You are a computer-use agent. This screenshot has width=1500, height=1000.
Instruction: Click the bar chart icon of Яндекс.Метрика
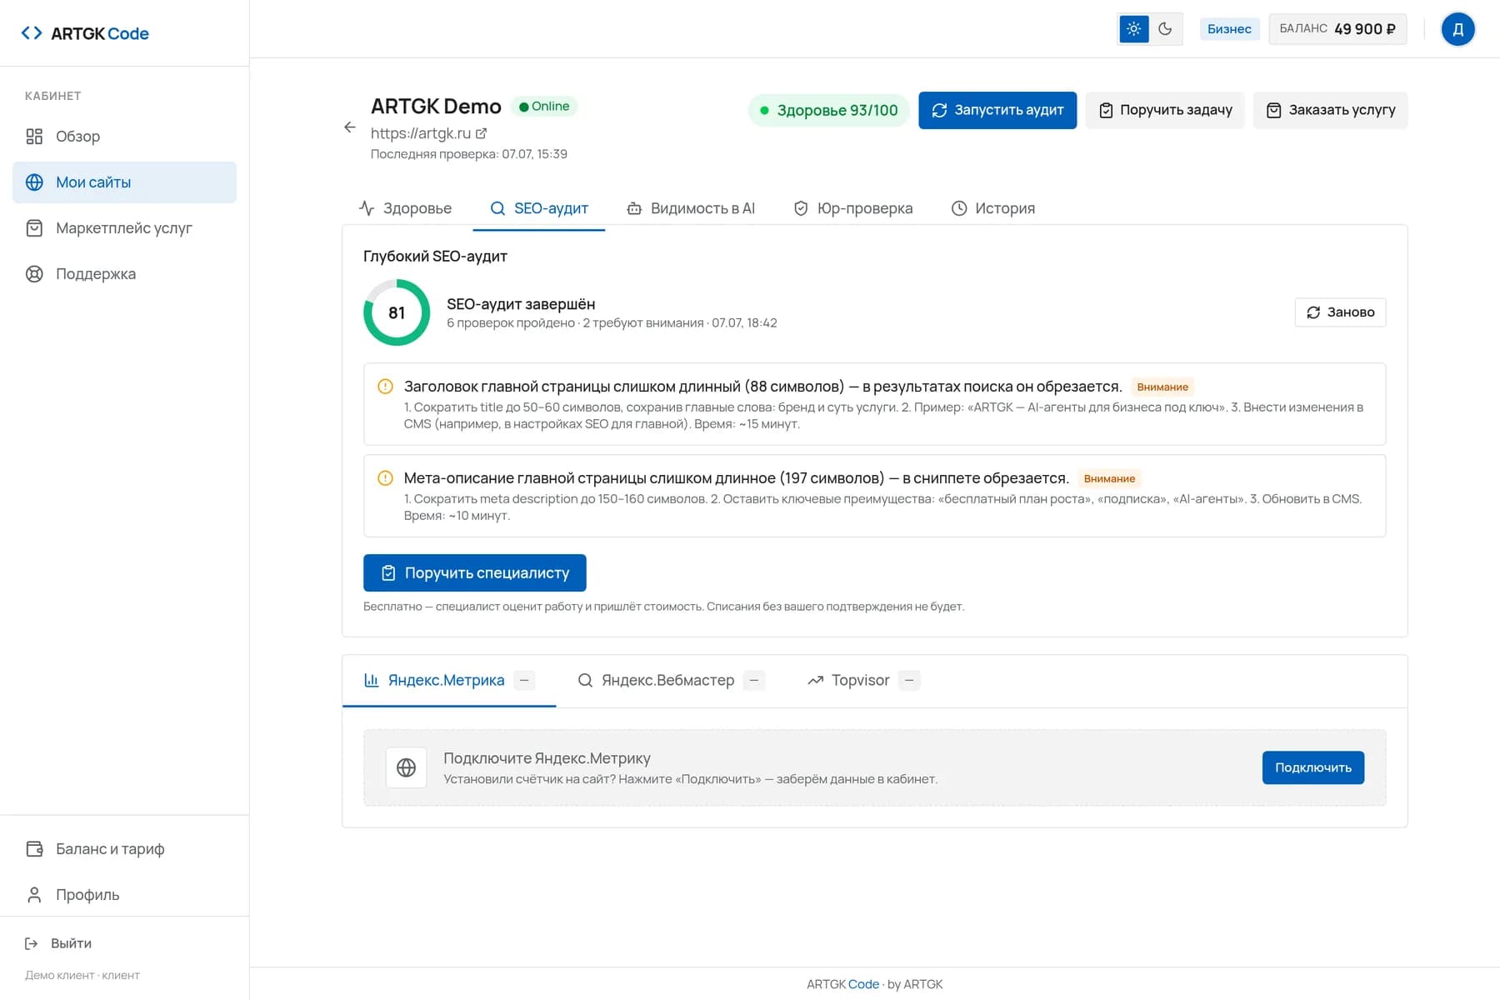[x=372, y=681]
